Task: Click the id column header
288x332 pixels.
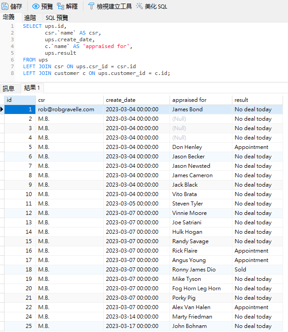Action: (20, 100)
